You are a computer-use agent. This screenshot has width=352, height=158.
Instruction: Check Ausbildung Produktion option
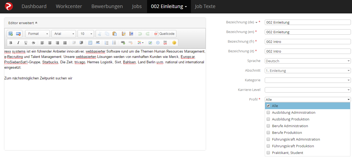[x=268, y=119]
